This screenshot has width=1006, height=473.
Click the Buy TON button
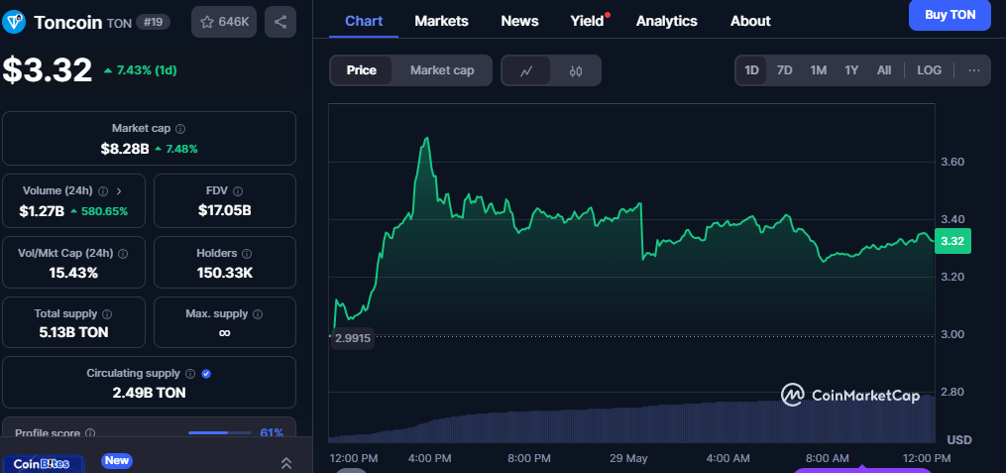[x=950, y=15]
